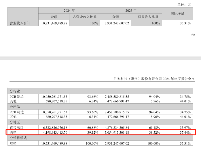Click 93.66% under 分行业 section
201x150 pixels.
coord(93,97)
